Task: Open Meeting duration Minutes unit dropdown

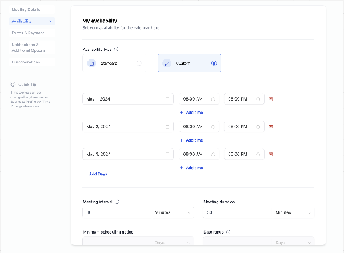Action: [x=293, y=212]
